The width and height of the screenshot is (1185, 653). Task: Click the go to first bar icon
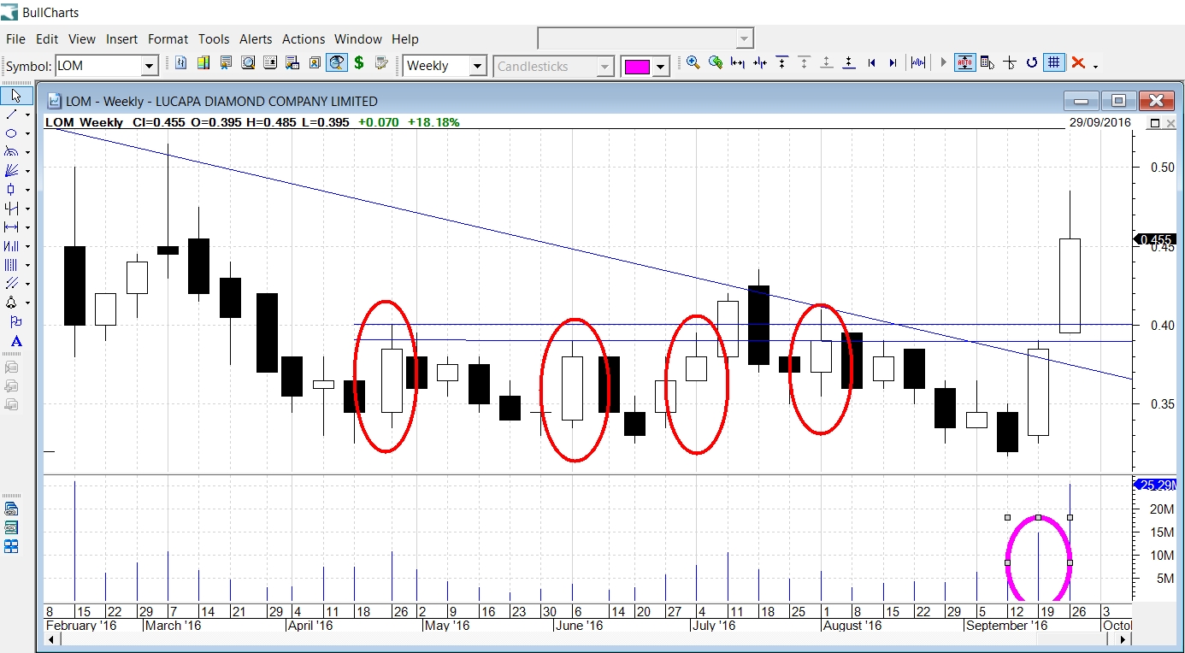(x=871, y=62)
